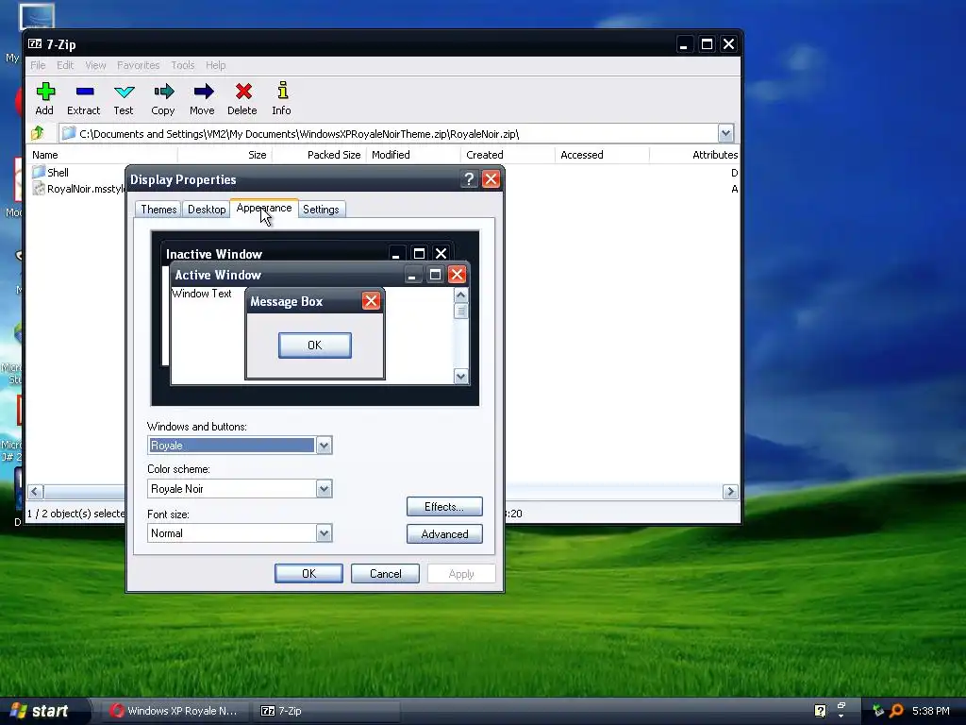Confirm with the dialog's bottom OK button
This screenshot has width=966, height=725.
tap(308, 573)
